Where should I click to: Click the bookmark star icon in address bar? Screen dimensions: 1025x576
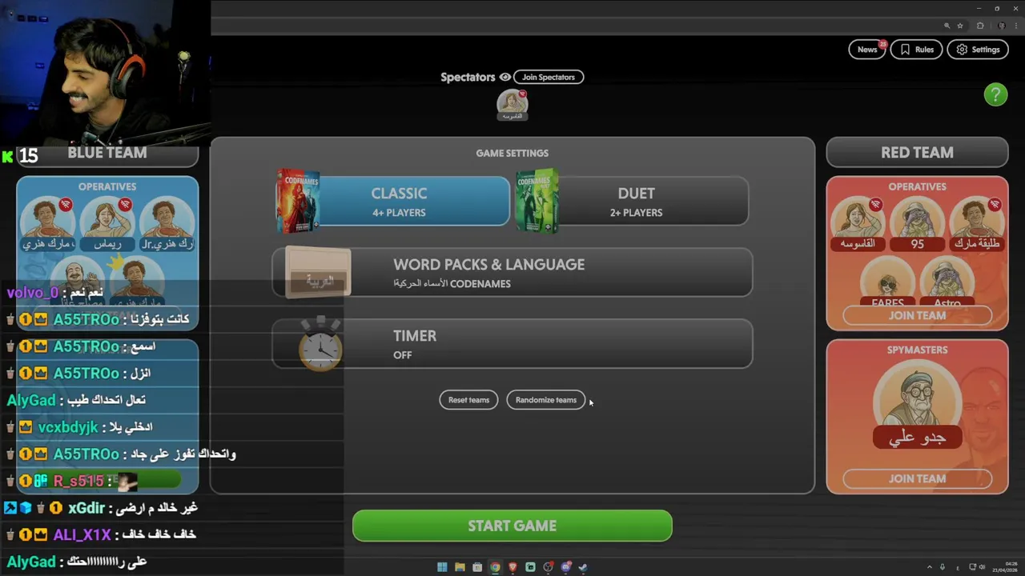coord(960,26)
